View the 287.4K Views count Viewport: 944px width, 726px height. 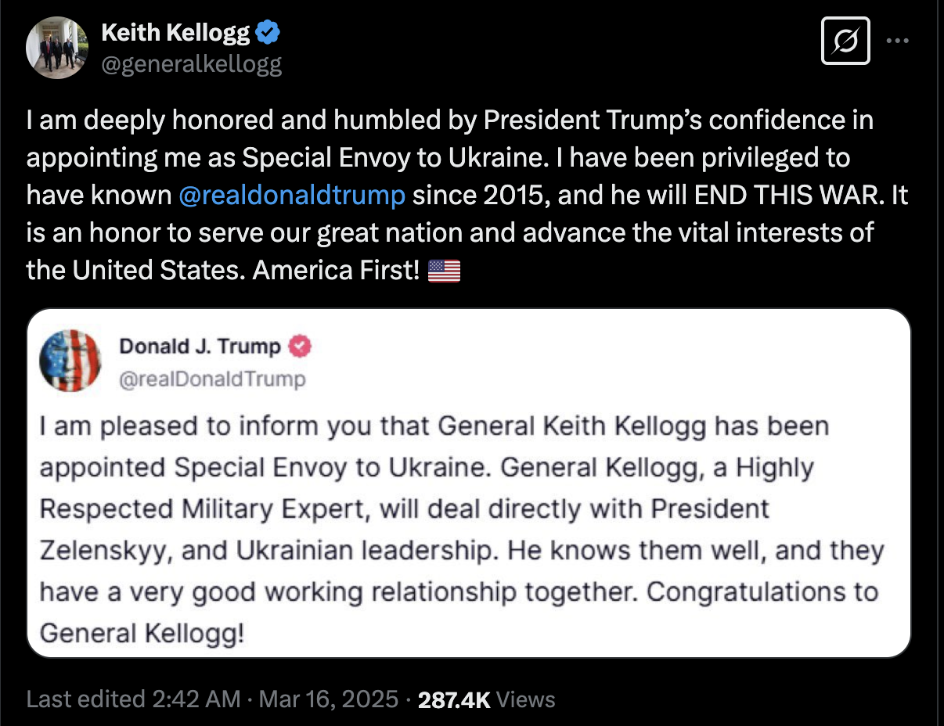(x=486, y=699)
